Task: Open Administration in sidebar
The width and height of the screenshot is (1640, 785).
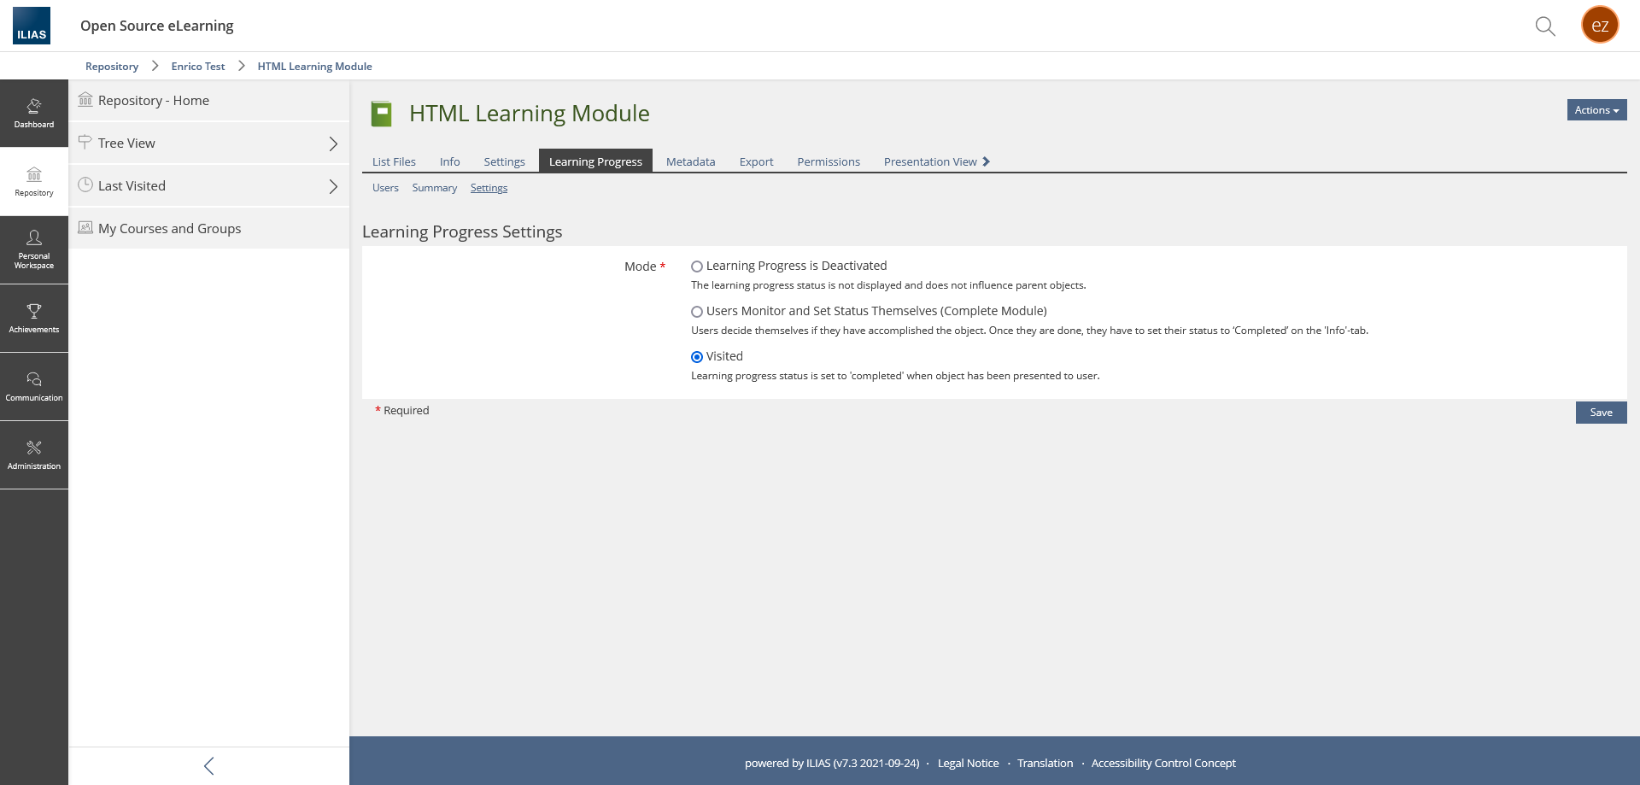Action: point(34,455)
